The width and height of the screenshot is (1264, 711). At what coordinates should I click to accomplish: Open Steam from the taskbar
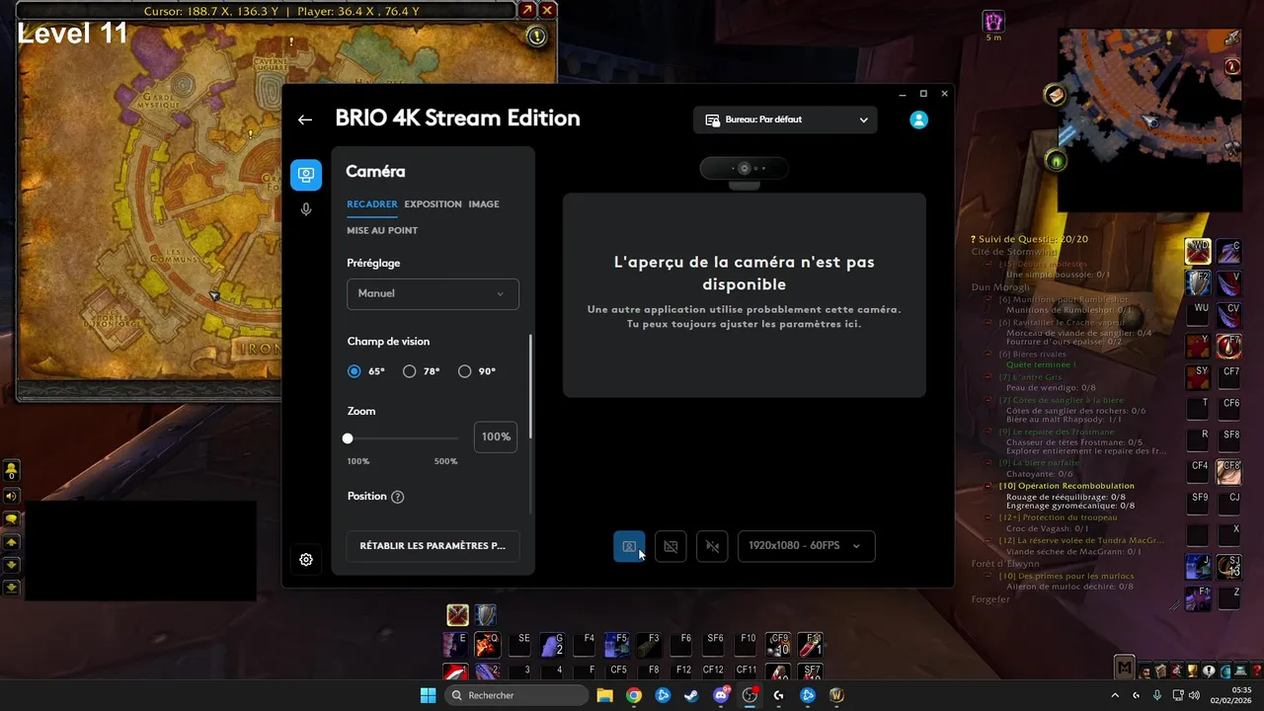691,695
